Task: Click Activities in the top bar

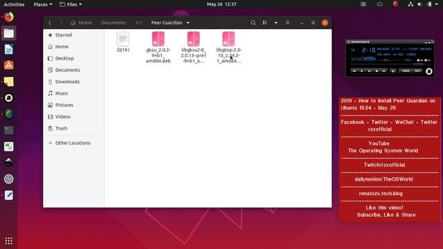Action: [x=14, y=4]
